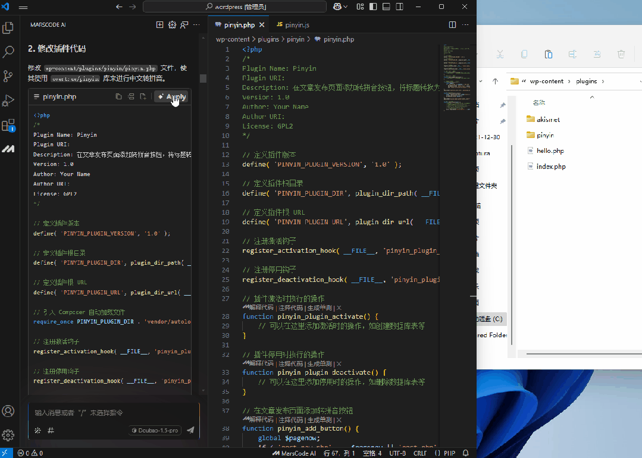Click 注释代码 above pinyin_plugin_deactivate function
The width and height of the screenshot is (642, 458).
tap(290, 363)
